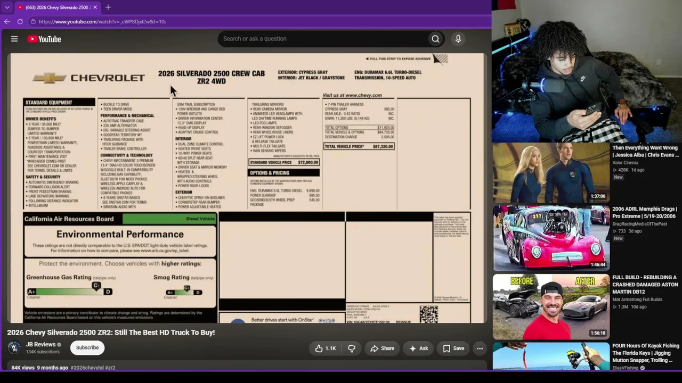Start voice search with the microphone icon

coord(458,39)
